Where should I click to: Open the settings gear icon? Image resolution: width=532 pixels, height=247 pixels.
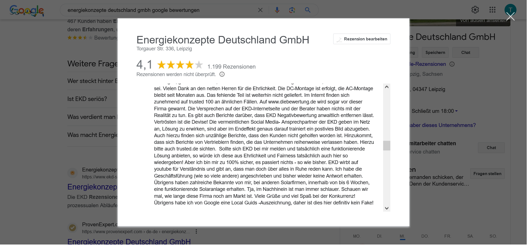coord(475,10)
